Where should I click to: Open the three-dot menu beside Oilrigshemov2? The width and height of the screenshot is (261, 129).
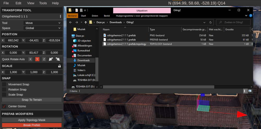pos(60,16)
